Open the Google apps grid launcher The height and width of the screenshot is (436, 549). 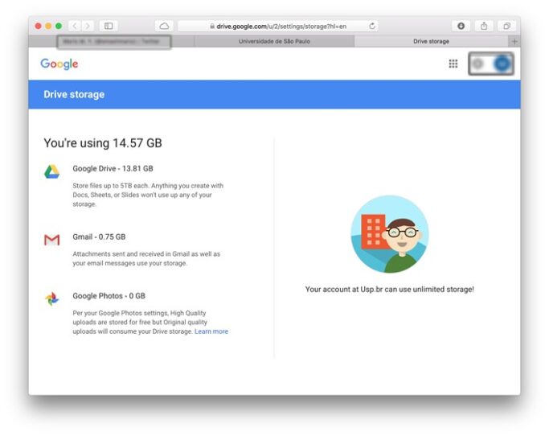coord(453,64)
